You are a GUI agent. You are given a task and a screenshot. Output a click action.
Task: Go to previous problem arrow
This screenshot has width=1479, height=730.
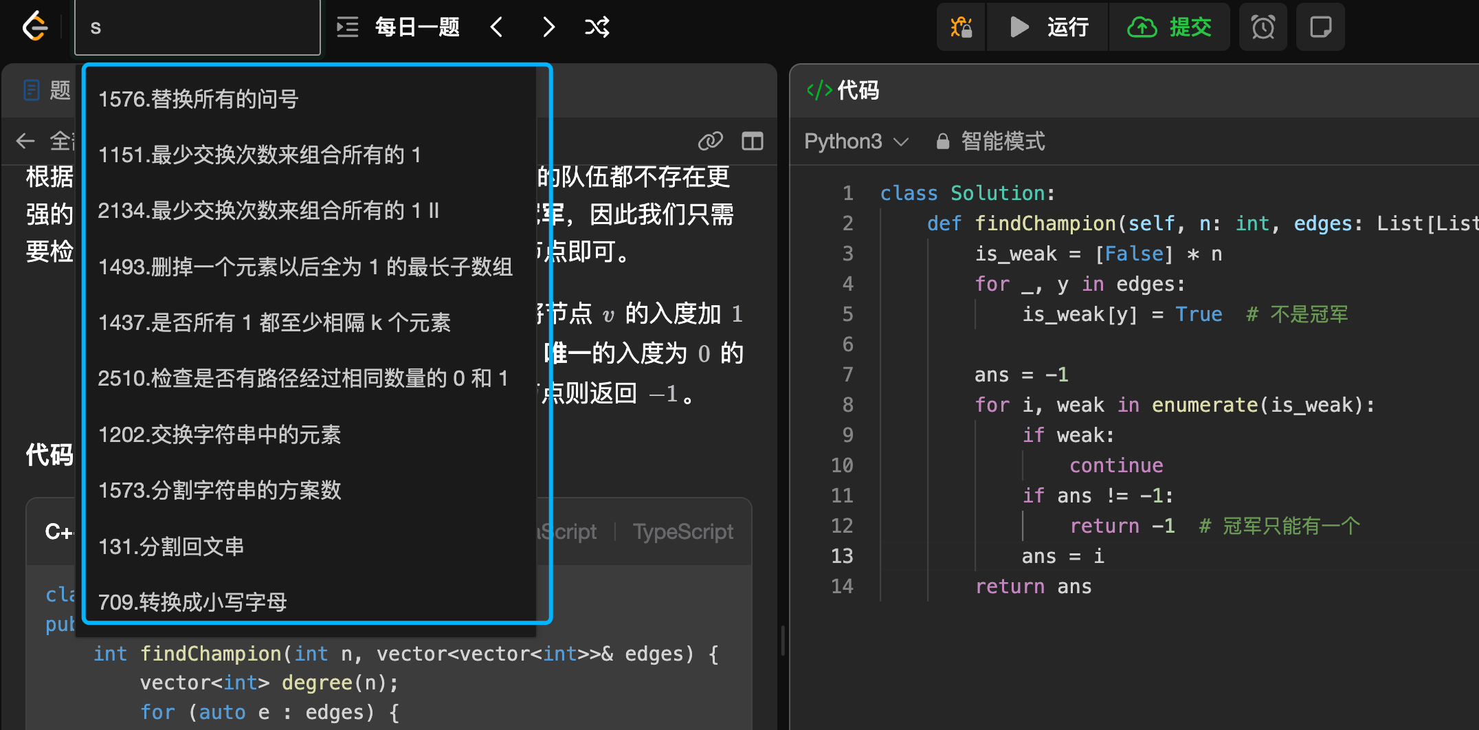coord(496,27)
